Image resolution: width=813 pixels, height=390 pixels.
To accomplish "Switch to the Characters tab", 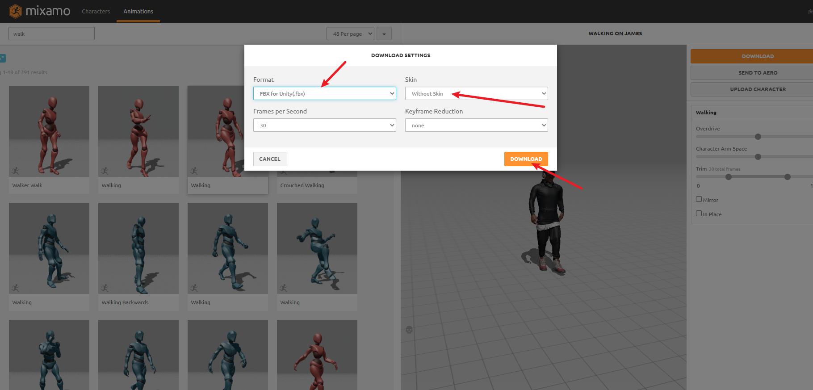I will [x=96, y=11].
